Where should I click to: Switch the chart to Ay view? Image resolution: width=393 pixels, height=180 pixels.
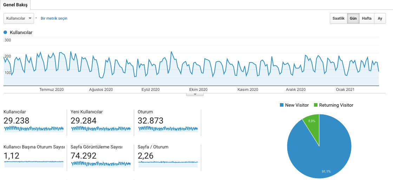pyautogui.click(x=380, y=19)
